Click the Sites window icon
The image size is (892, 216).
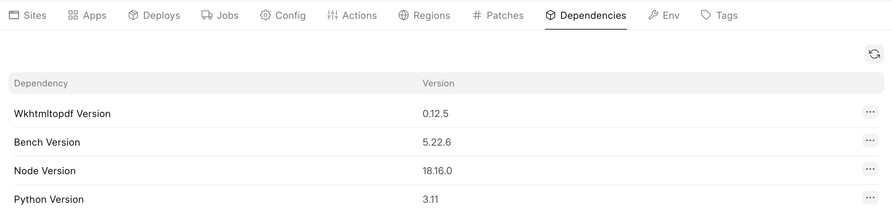14,15
